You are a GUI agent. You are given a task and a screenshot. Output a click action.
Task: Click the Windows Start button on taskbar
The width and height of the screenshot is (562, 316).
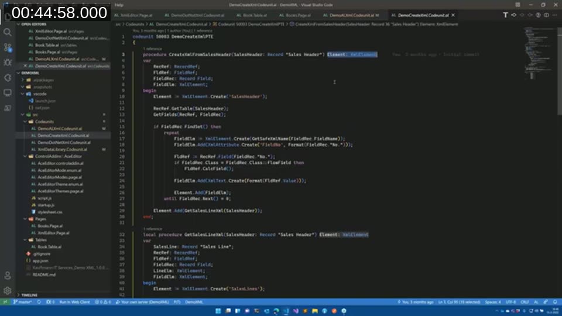point(218,311)
